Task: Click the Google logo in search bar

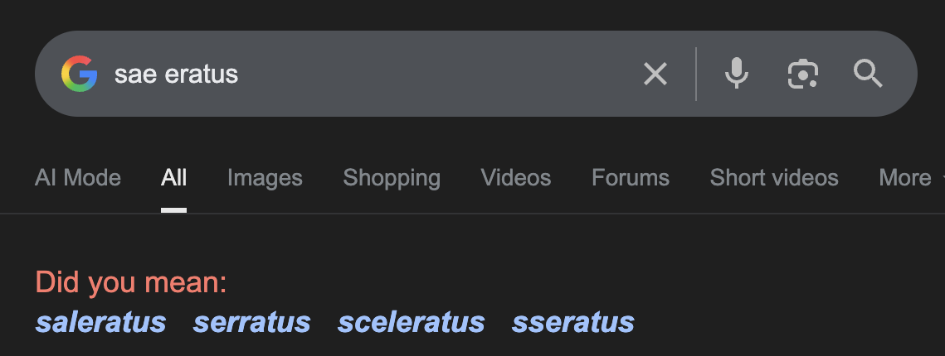Action: [79, 75]
